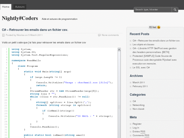Click the comment bubble icon
This screenshot has width=184, height=138.
click(x=99, y=35)
